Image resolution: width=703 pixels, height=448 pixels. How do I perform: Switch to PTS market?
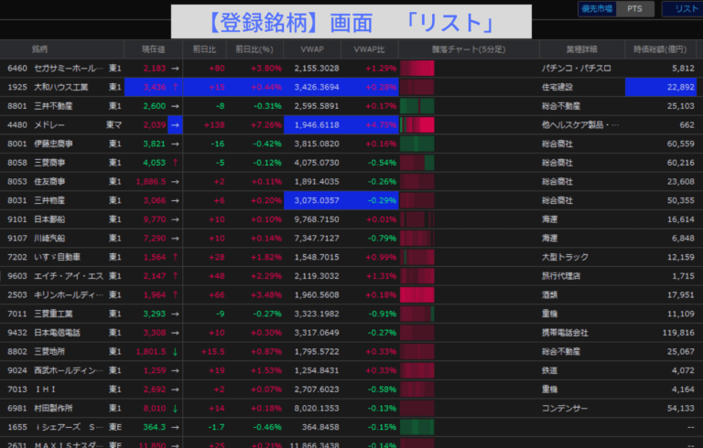(x=633, y=8)
